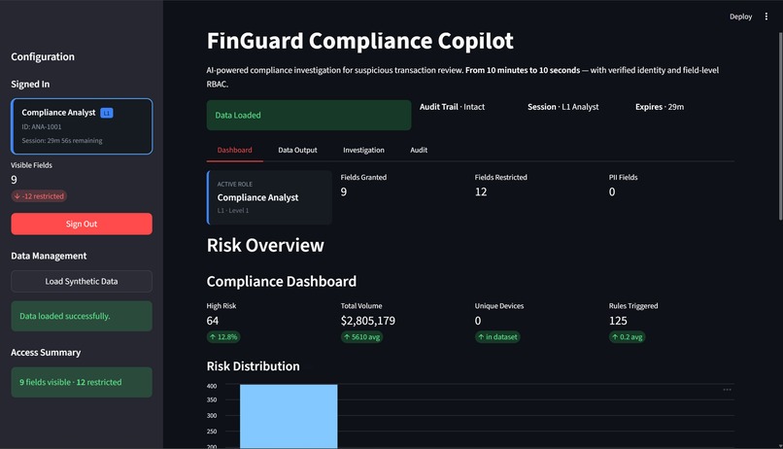
Task: Click the '9 fields visible · 12 restricted' summary
Action: pyautogui.click(x=82, y=382)
